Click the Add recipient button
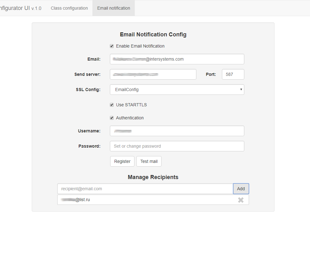 [241, 189]
